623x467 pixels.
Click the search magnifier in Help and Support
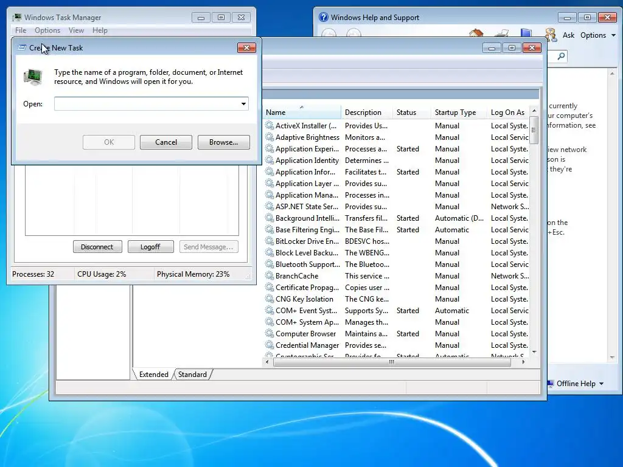pyautogui.click(x=561, y=56)
